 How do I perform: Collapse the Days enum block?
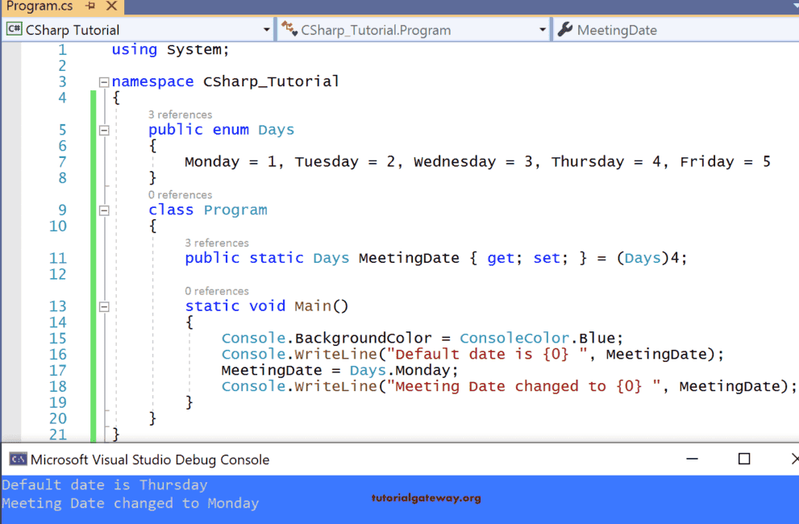pos(102,129)
